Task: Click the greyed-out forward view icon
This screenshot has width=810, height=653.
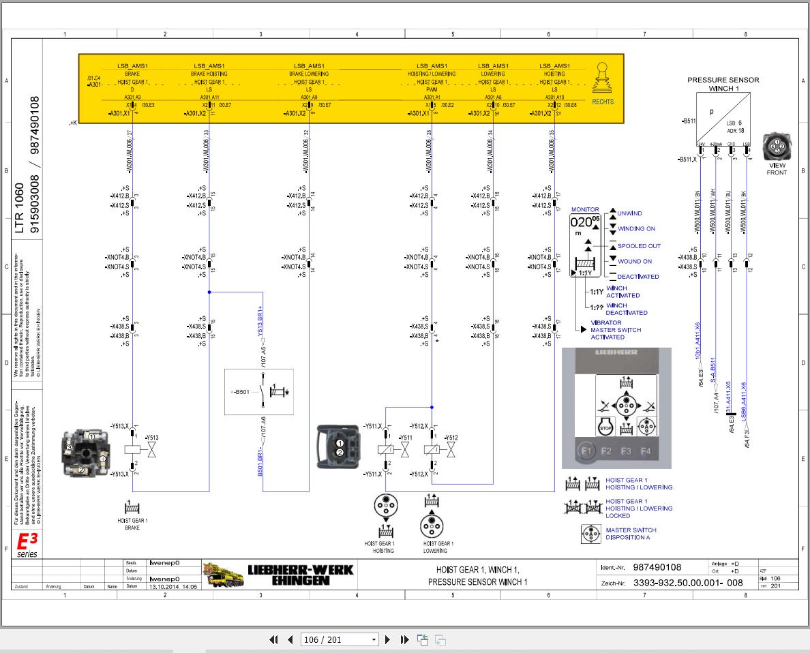Action: (x=440, y=639)
